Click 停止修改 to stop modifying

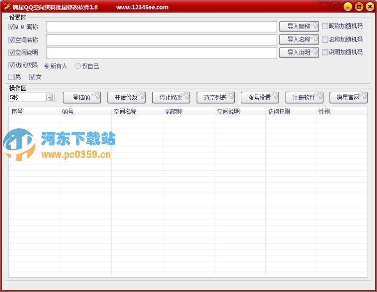point(171,98)
